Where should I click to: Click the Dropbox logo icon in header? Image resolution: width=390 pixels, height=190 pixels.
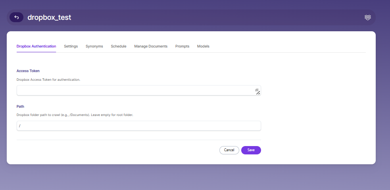pos(368,17)
